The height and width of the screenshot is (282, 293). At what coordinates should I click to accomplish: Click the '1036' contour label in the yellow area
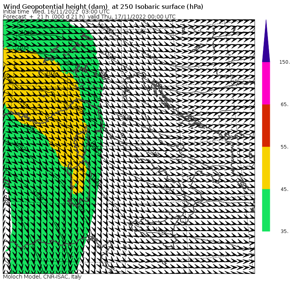tap(52, 74)
